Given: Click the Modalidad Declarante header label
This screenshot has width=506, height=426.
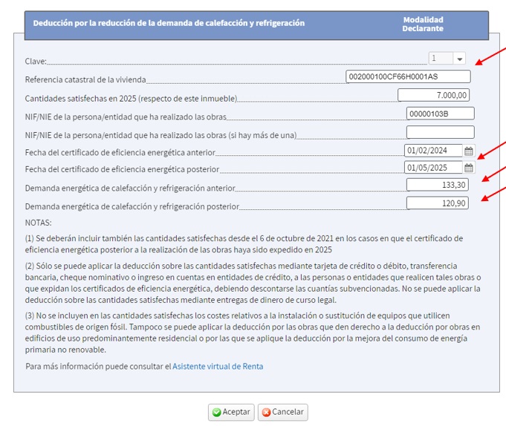Looking at the screenshot, I should [423, 24].
